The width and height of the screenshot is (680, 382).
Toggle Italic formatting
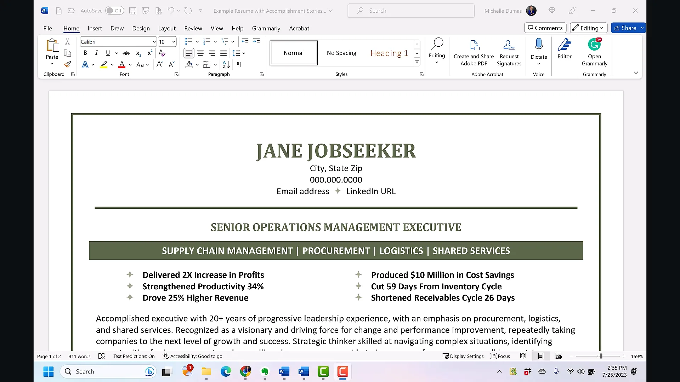coord(96,53)
